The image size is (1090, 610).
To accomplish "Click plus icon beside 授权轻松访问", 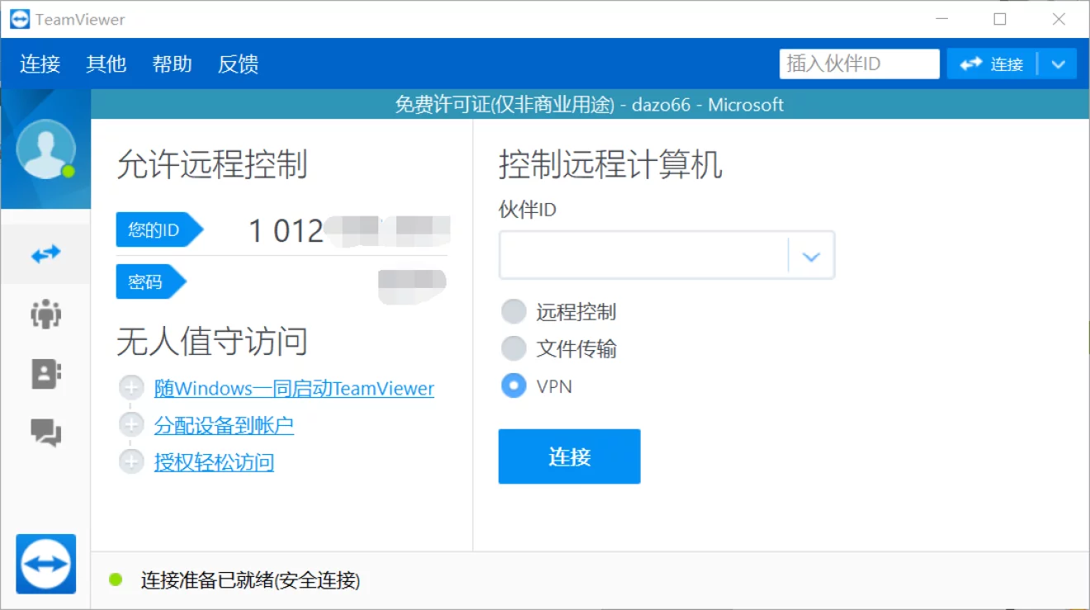I will point(131,461).
